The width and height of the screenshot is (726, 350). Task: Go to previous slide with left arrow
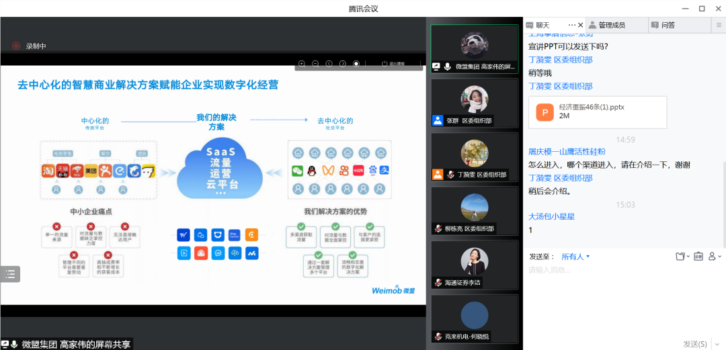tap(329, 64)
